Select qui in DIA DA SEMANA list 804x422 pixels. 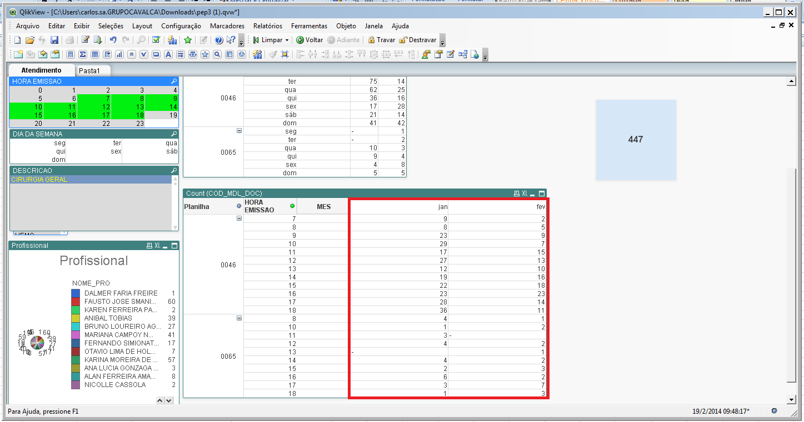click(x=38, y=151)
